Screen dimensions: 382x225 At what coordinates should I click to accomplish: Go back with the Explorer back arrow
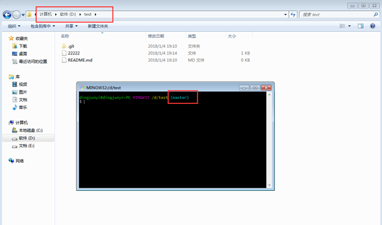[7, 15]
